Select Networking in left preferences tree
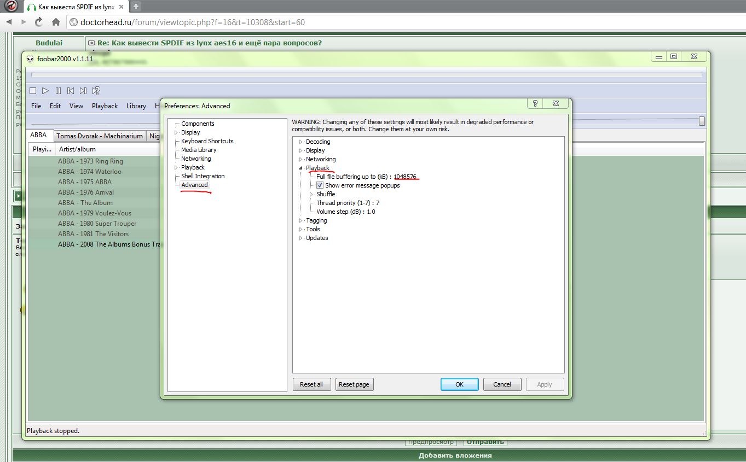The height and width of the screenshot is (462, 746). click(196, 159)
